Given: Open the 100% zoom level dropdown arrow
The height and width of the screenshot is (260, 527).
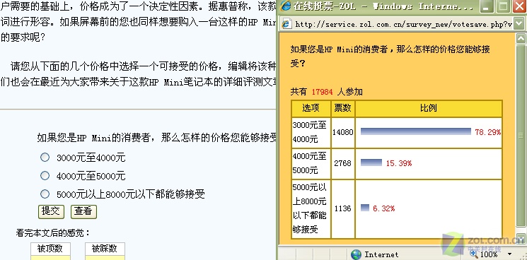Looking at the screenshot, I should (510, 254).
